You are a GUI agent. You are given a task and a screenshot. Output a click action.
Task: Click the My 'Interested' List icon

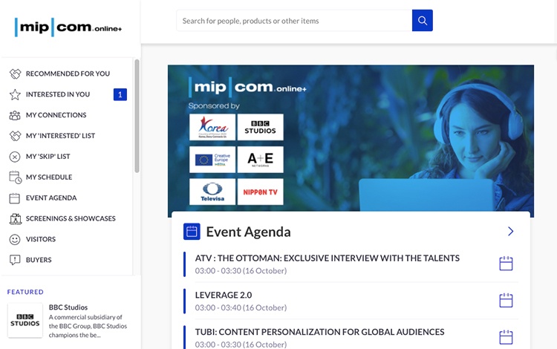tap(15, 136)
